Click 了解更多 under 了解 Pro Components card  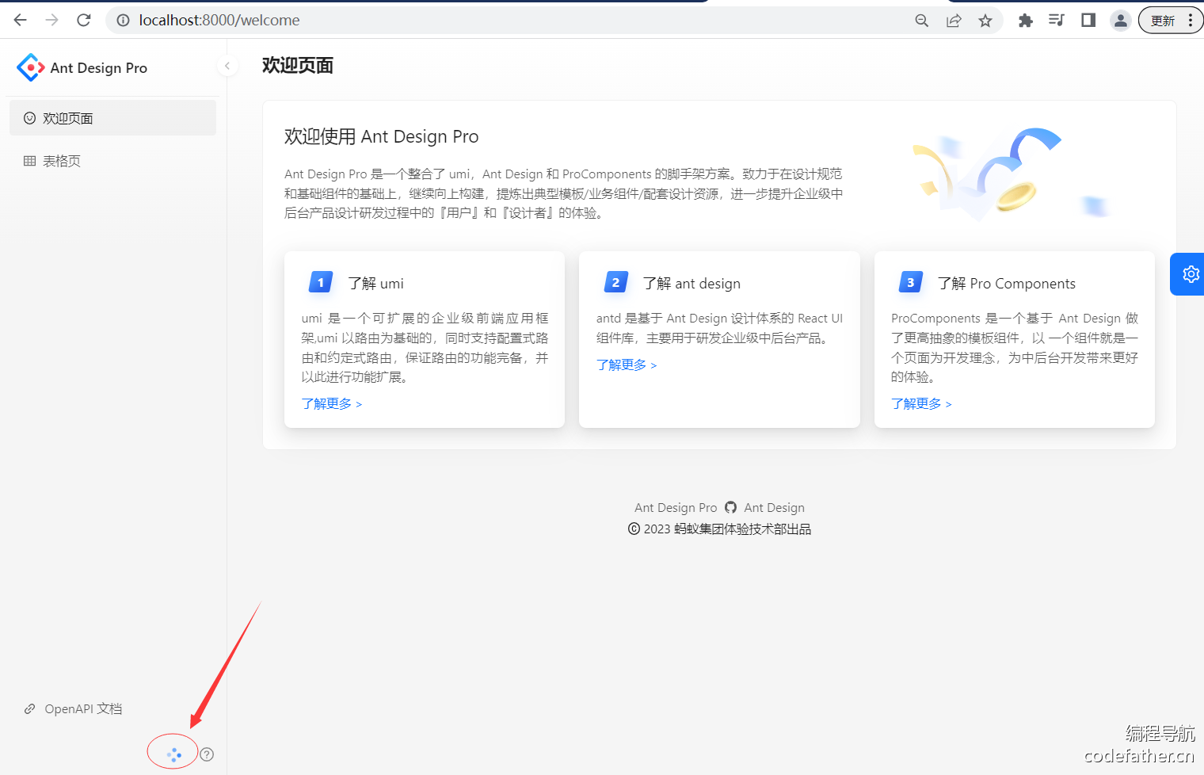click(921, 404)
